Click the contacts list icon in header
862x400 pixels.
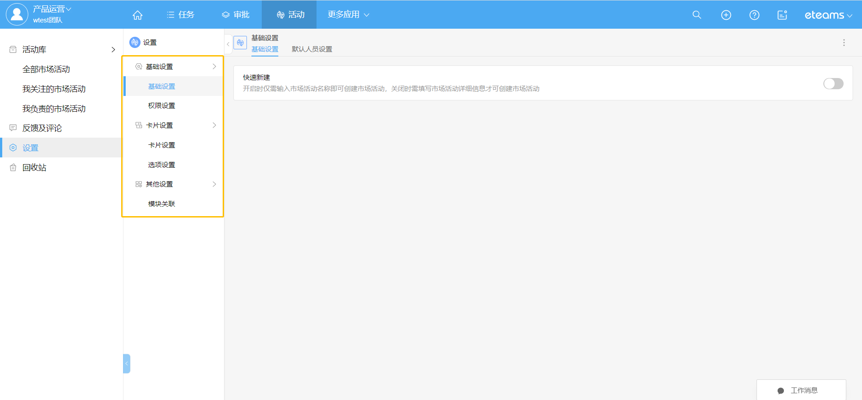coord(782,15)
